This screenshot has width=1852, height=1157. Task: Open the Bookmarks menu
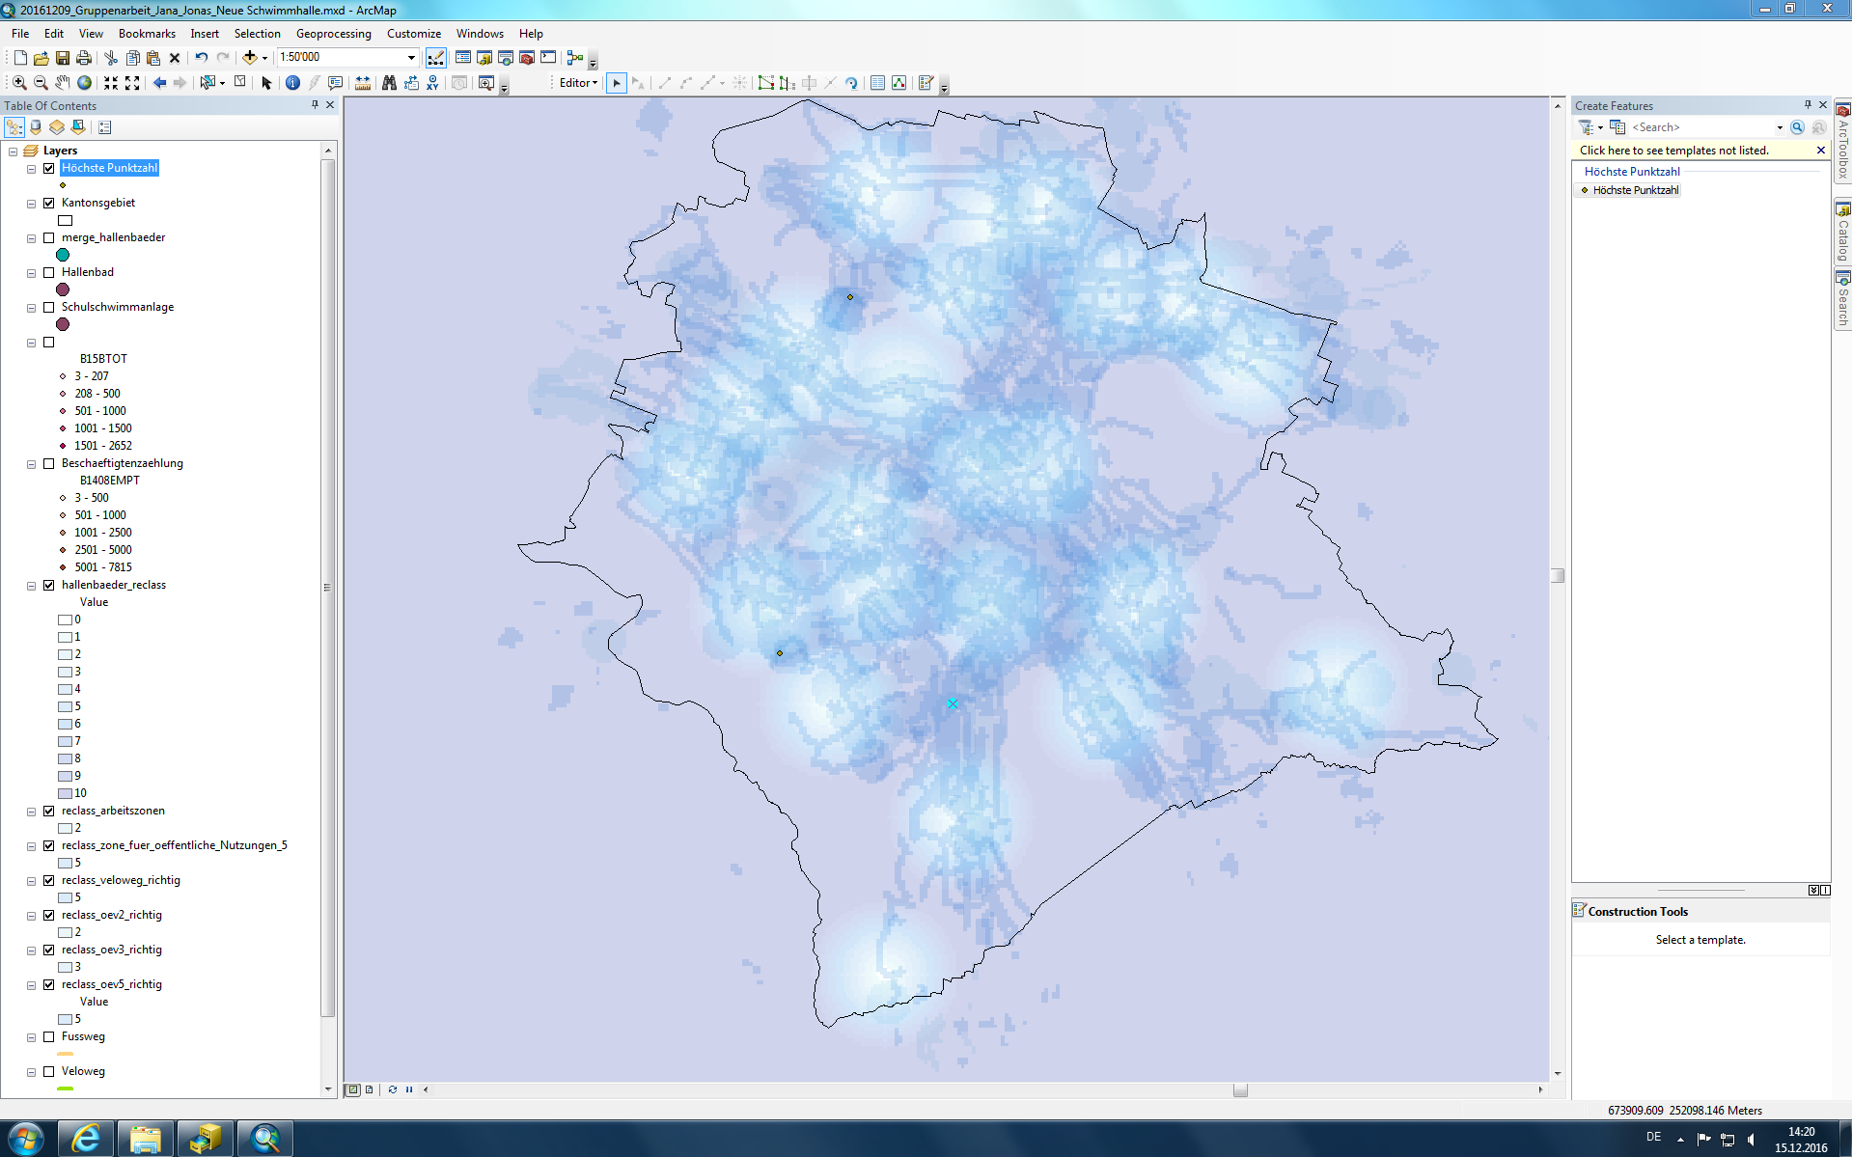tap(147, 34)
